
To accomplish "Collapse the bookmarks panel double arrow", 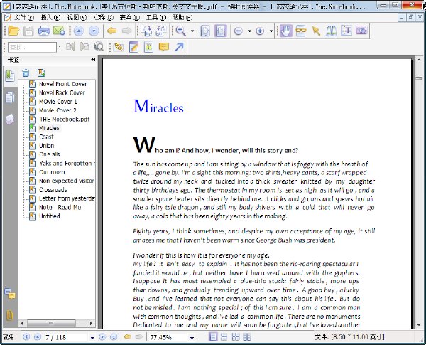I will coord(93,59).
